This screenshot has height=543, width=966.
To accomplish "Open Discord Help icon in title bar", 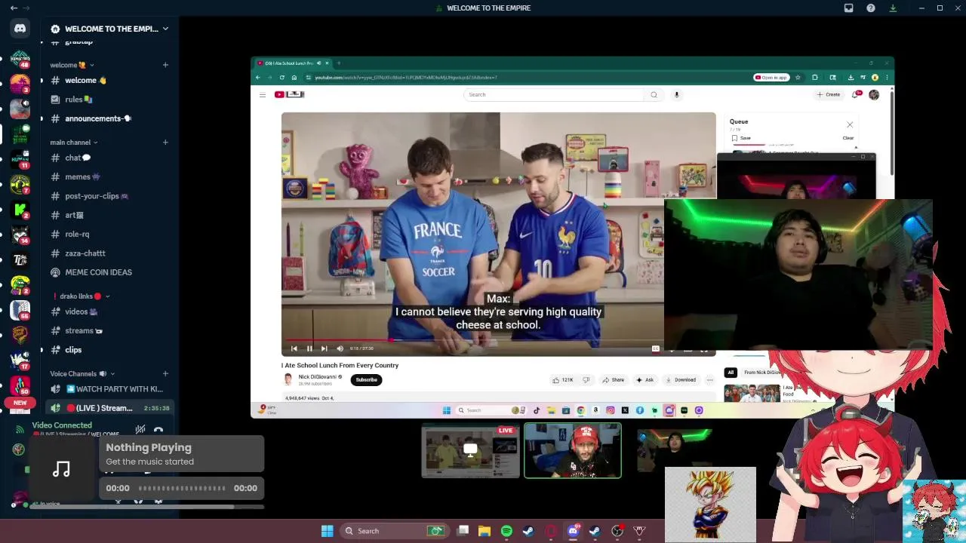I will [871, 8].
